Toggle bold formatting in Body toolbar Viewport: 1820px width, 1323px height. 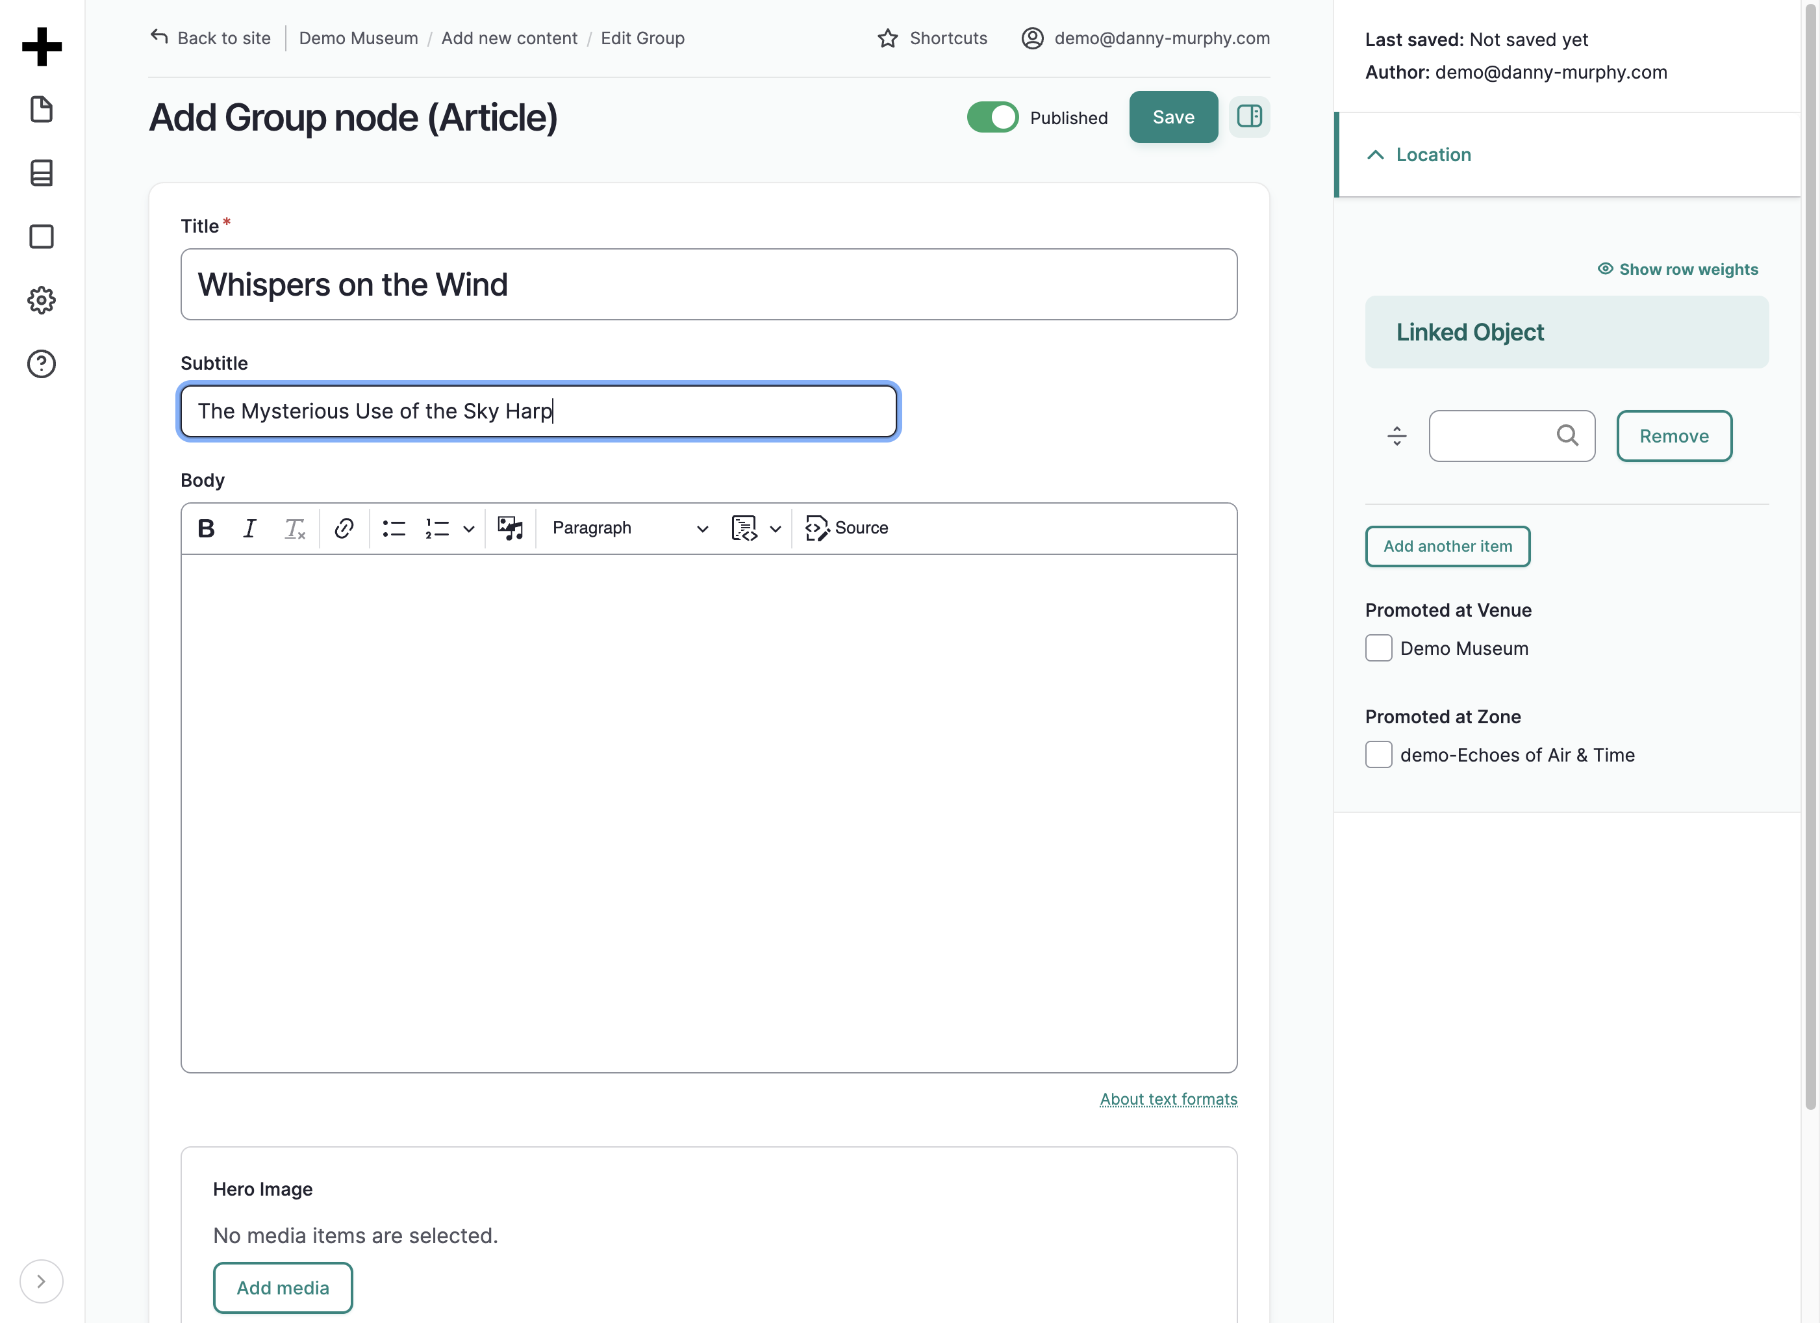pyautogui.click(x=207, y=528)
